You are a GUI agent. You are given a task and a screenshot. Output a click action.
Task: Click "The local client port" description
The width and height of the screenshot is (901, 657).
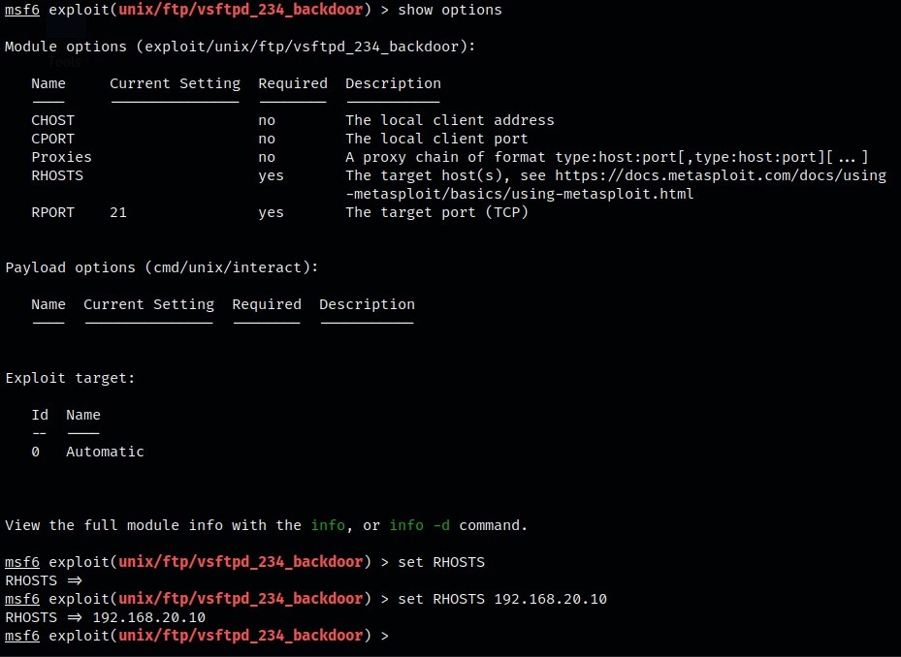(x=436, y=139)
